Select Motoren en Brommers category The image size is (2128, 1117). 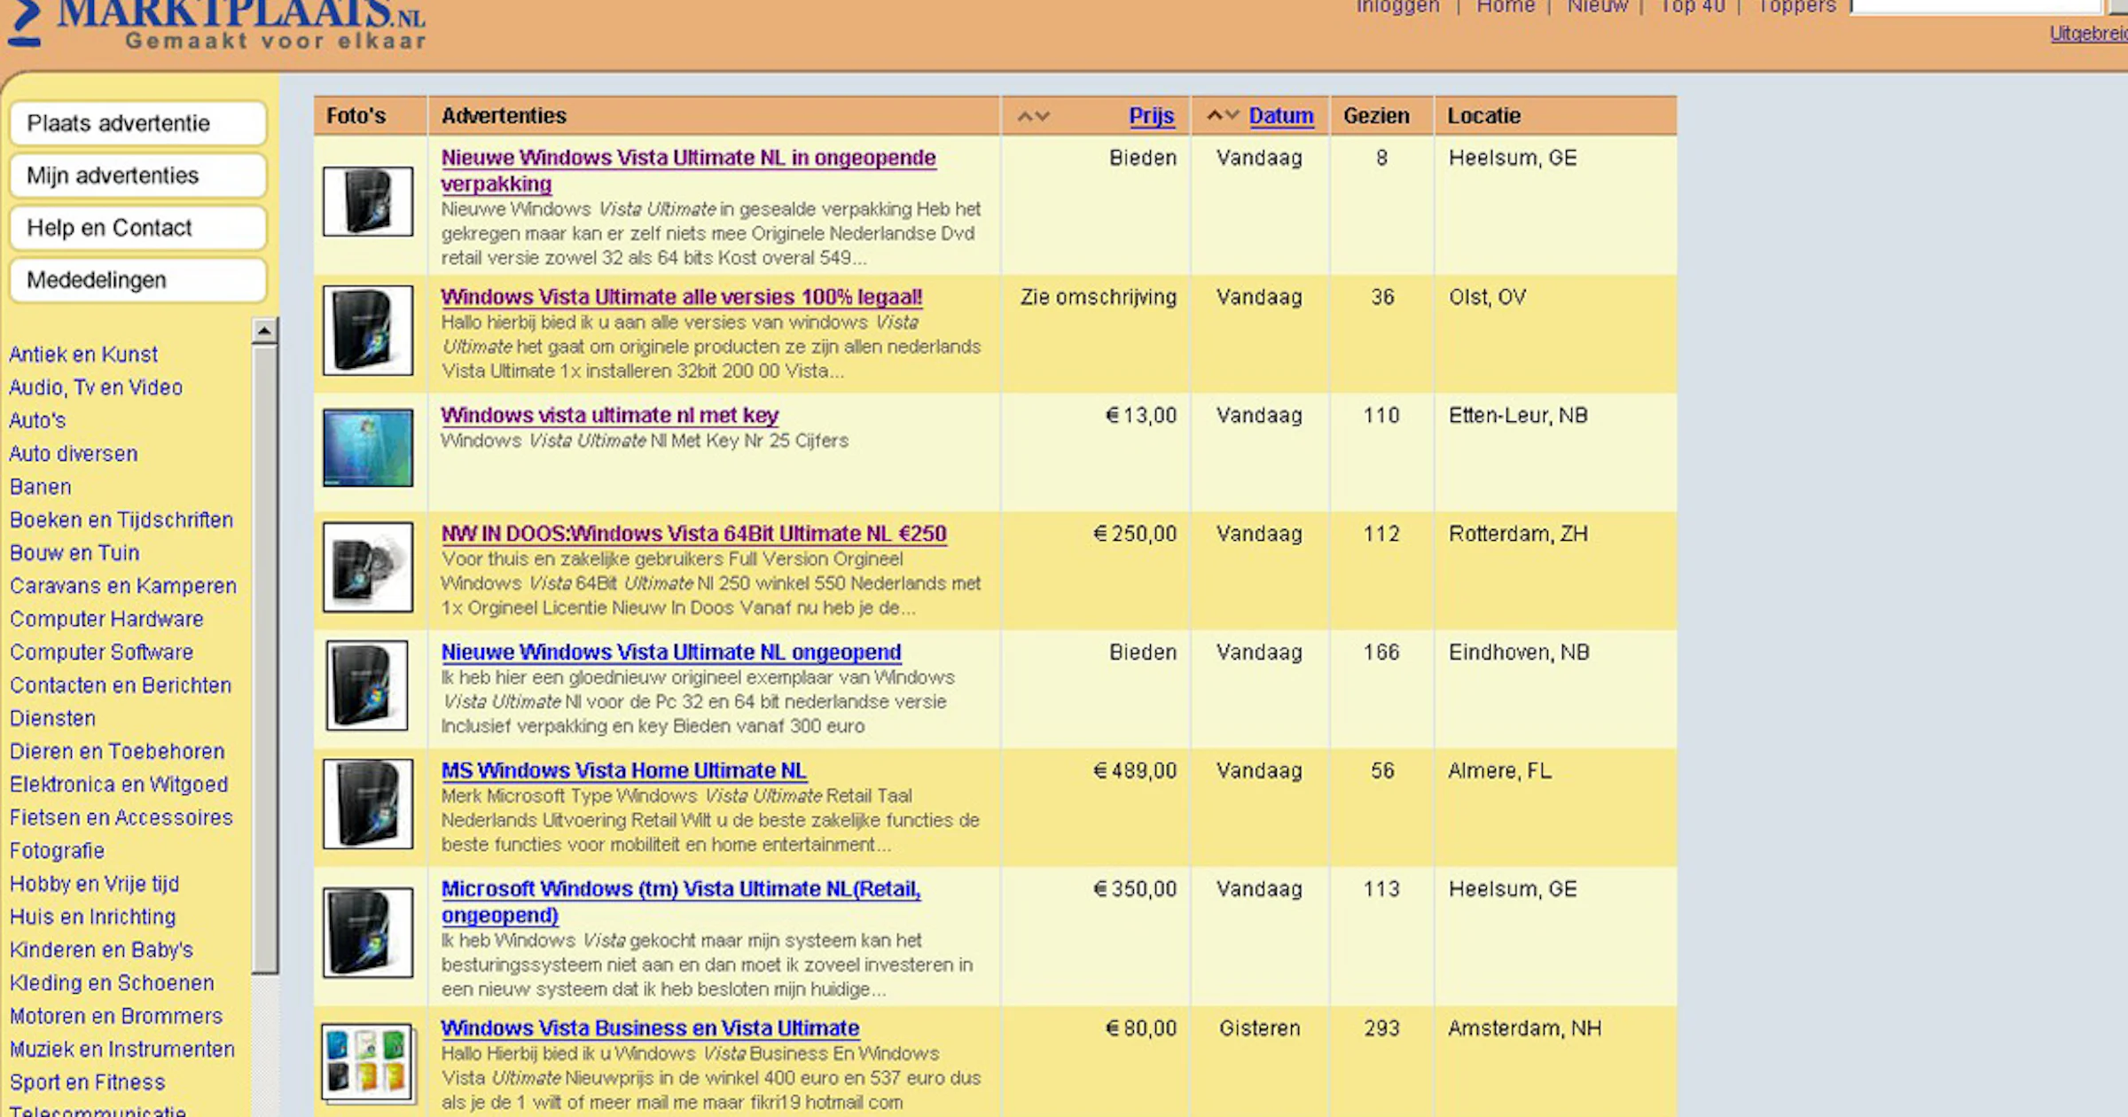coord(116,1016)
